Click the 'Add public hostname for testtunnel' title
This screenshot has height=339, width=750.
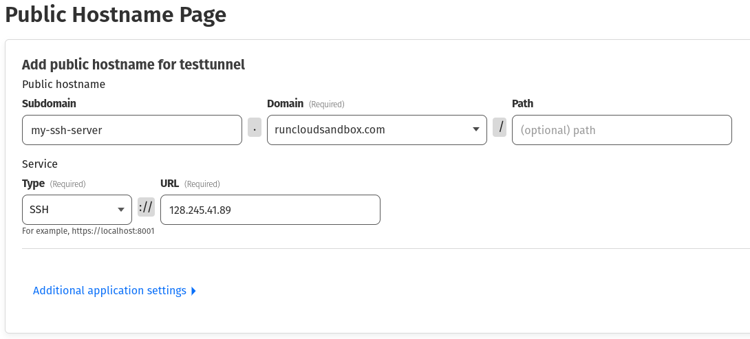[x=133, y=65]
